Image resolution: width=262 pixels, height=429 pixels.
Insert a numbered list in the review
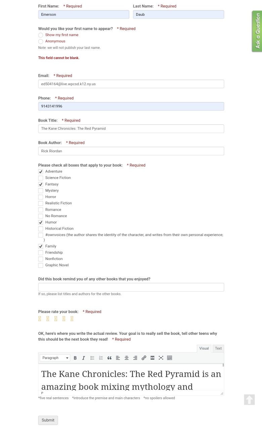[x=101, y=358]
